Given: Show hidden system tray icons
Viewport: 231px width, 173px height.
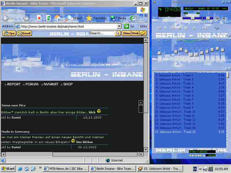Looking at the screenshot, I should [200, 169].
